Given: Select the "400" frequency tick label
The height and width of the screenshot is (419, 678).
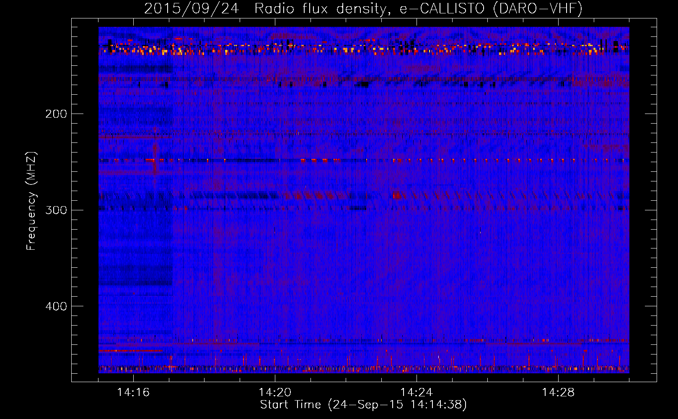Looking at the screenshot, I should pos(56,306).
